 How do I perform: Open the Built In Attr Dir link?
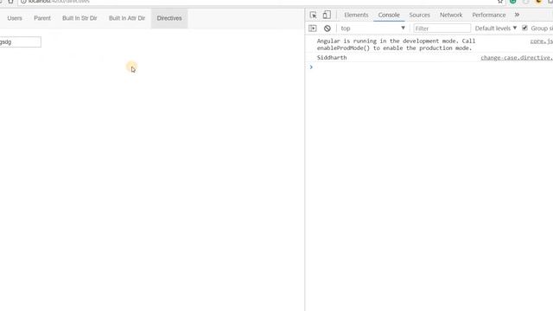[x=127, y=18]
